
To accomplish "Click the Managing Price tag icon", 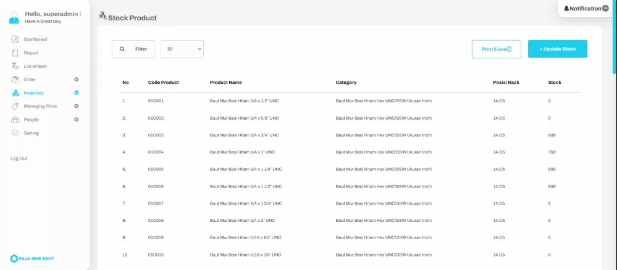I will coord(15,106).
